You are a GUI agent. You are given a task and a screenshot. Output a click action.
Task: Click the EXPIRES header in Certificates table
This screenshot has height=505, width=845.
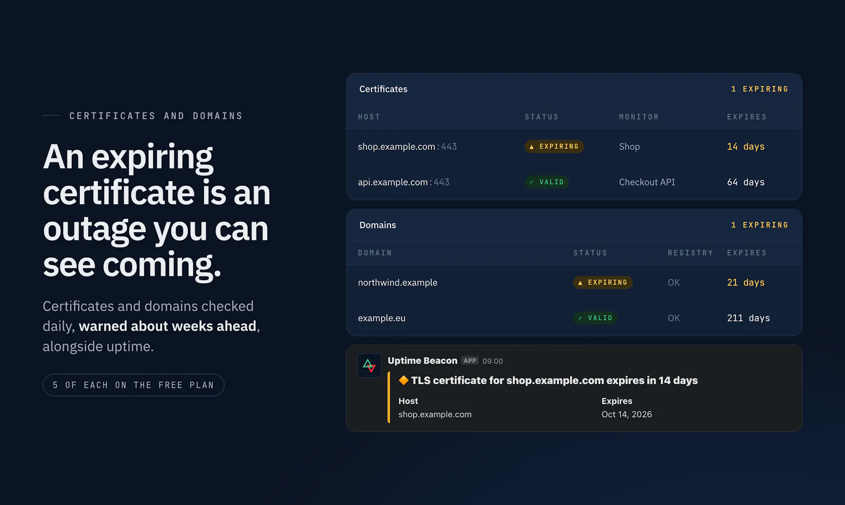(x=747, y=117)
